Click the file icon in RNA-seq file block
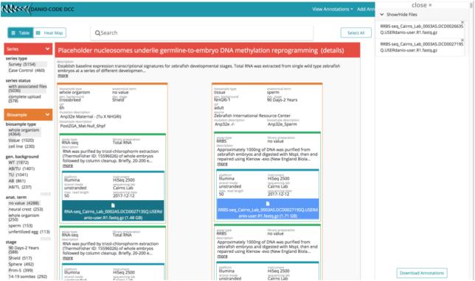This screenshot has width=475, height=281. click(x=113, y=205)
